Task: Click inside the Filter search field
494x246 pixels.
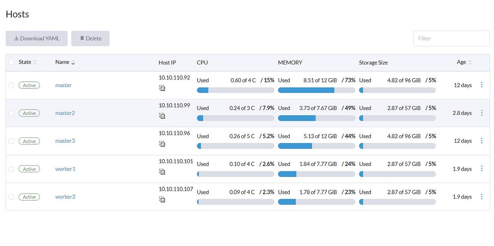Action: (x=451, y=38)
